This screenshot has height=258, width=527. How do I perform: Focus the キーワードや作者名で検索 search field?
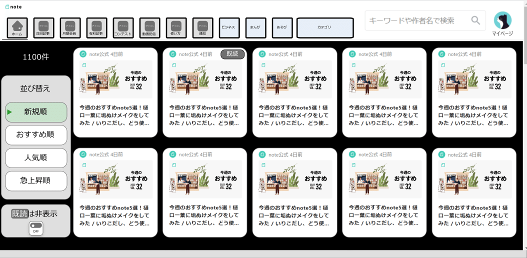click(x=425, y=20)
